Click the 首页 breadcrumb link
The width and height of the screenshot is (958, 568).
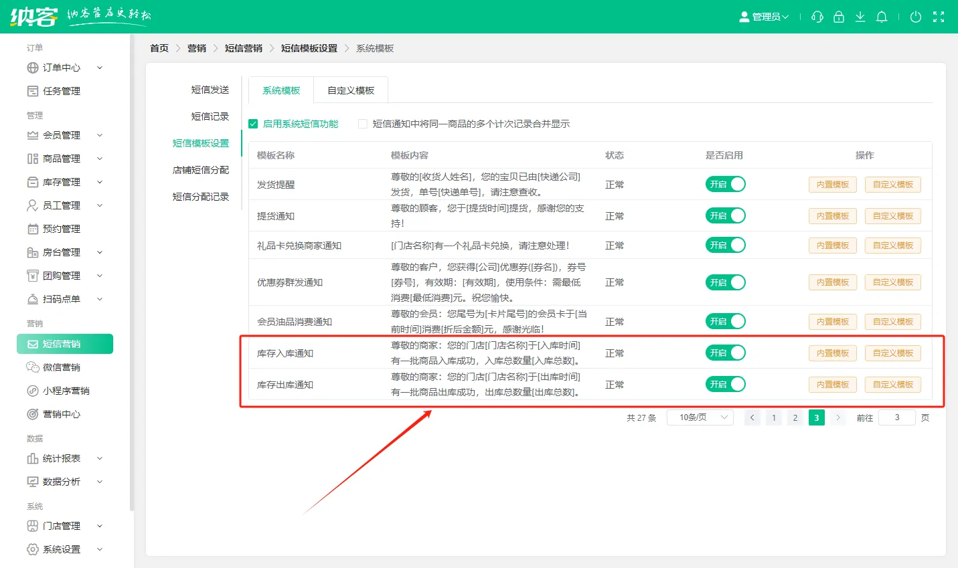159,48
